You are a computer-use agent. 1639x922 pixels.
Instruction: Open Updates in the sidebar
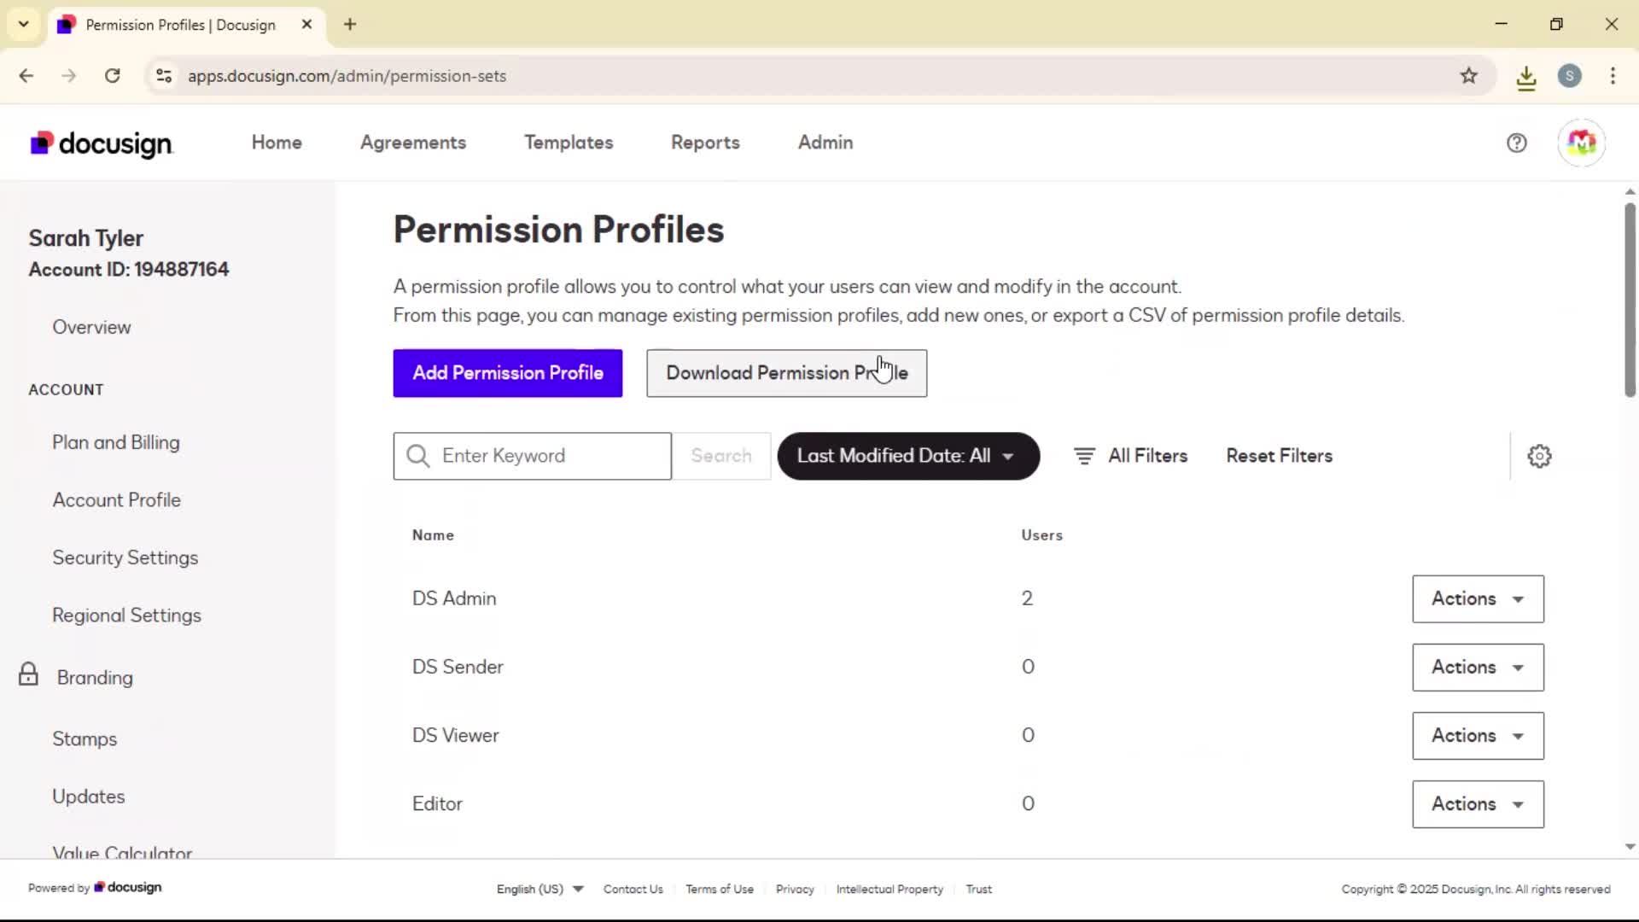point(89,797)
